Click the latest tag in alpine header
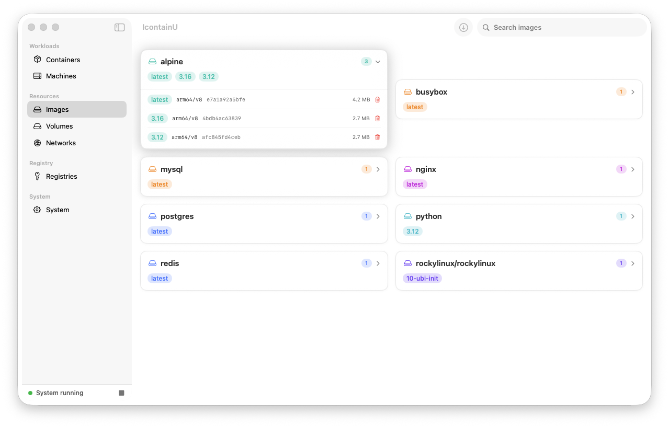Viewport: 669px width, 427px height. click(160, 77)
